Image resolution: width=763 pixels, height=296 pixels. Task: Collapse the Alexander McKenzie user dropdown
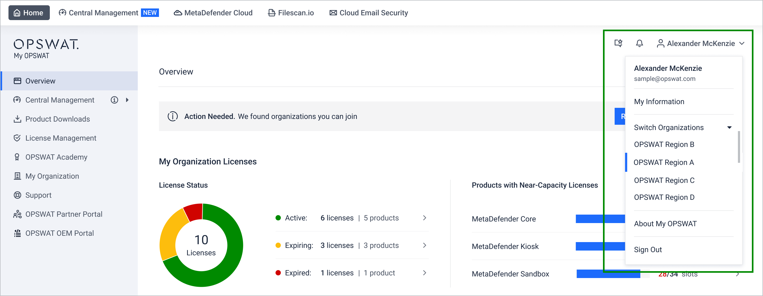tap(700, 43)
